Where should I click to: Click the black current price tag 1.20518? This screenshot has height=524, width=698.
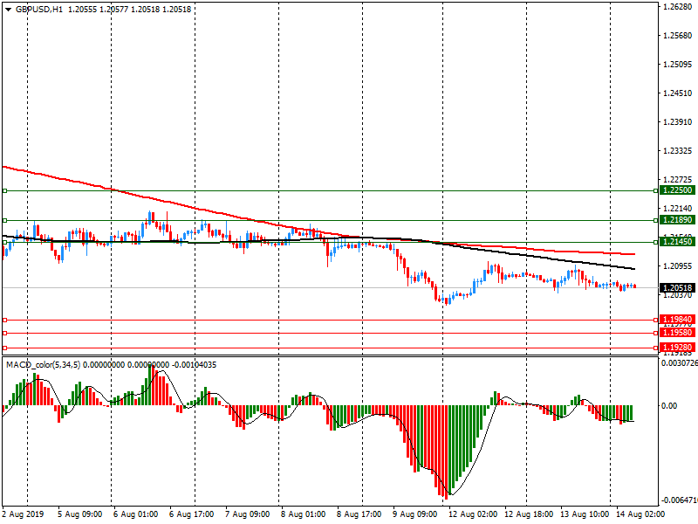(x=678, y=288)
